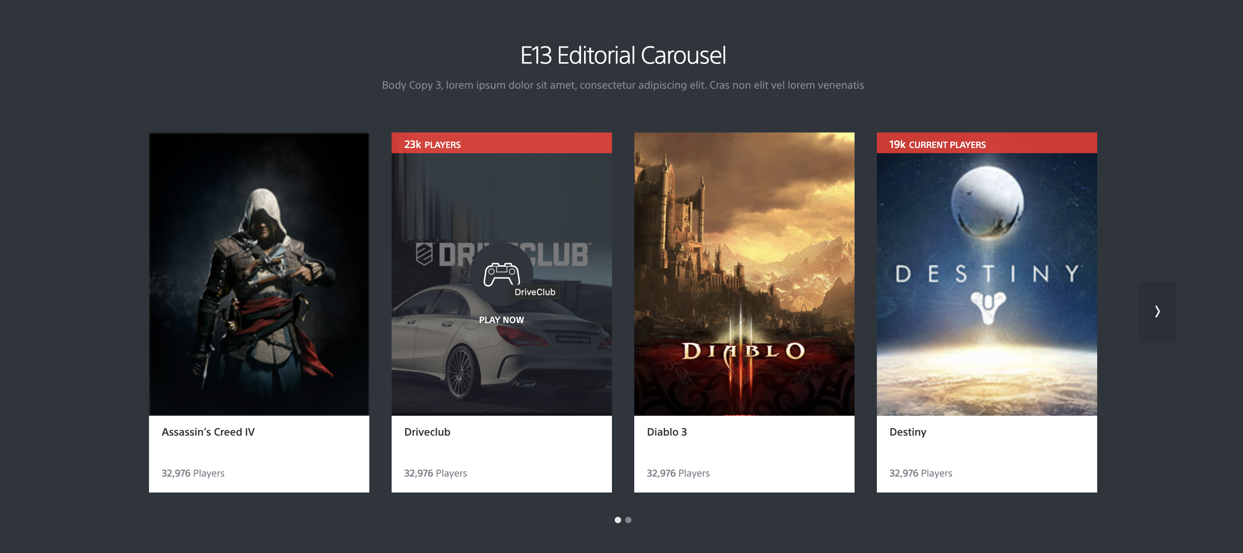Click the 19k CURRENT PLAYERS red banner

point(986,144)
